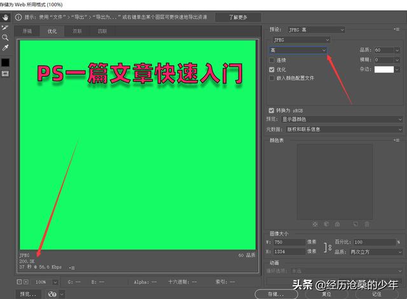The width and height of the screenshot is (407, 299).
Task: Toggle the 转换为 sRGB checkbox
Action: 272,111
